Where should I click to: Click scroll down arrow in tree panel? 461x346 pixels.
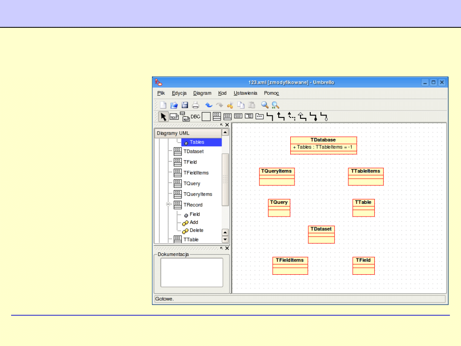pyautogui.click(x=225, y=240)
